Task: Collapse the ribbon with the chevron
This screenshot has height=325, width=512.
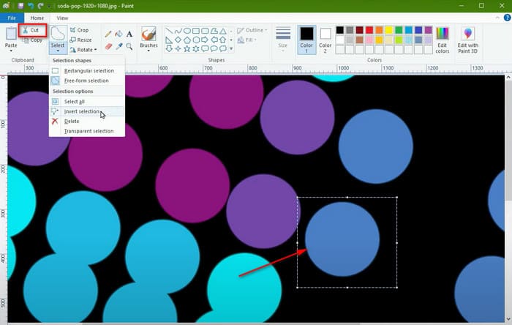Action: [497, 18]
